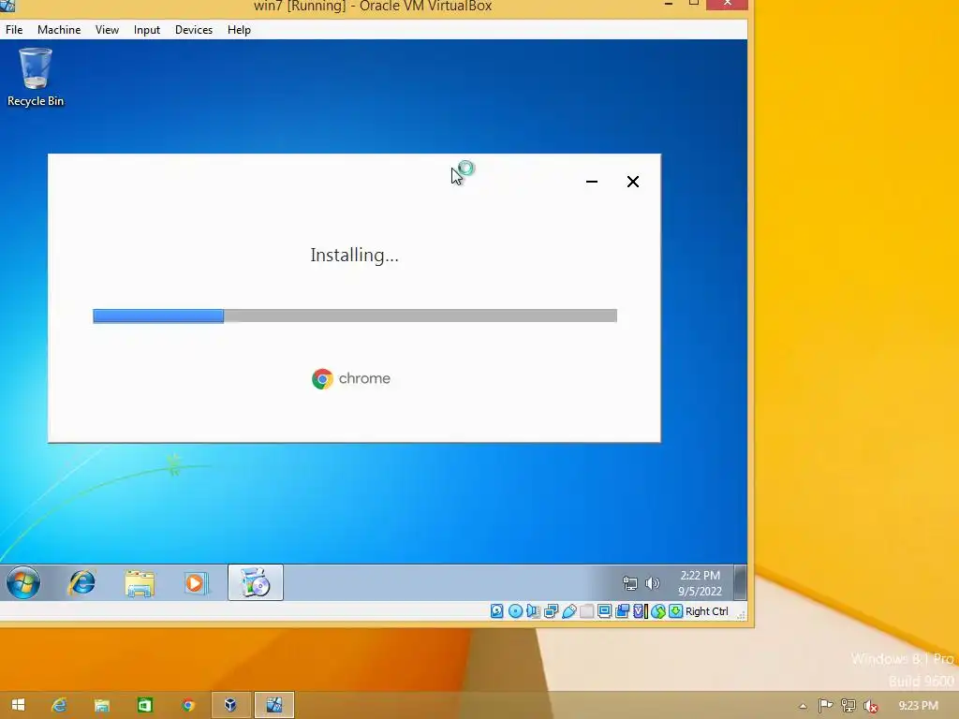Click the host network tray icon

coord(848,706)
